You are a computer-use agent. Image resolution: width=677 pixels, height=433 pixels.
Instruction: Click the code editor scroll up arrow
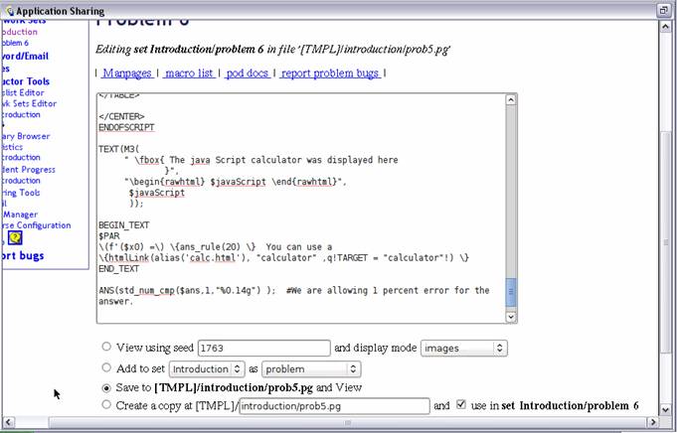[511, 99]
